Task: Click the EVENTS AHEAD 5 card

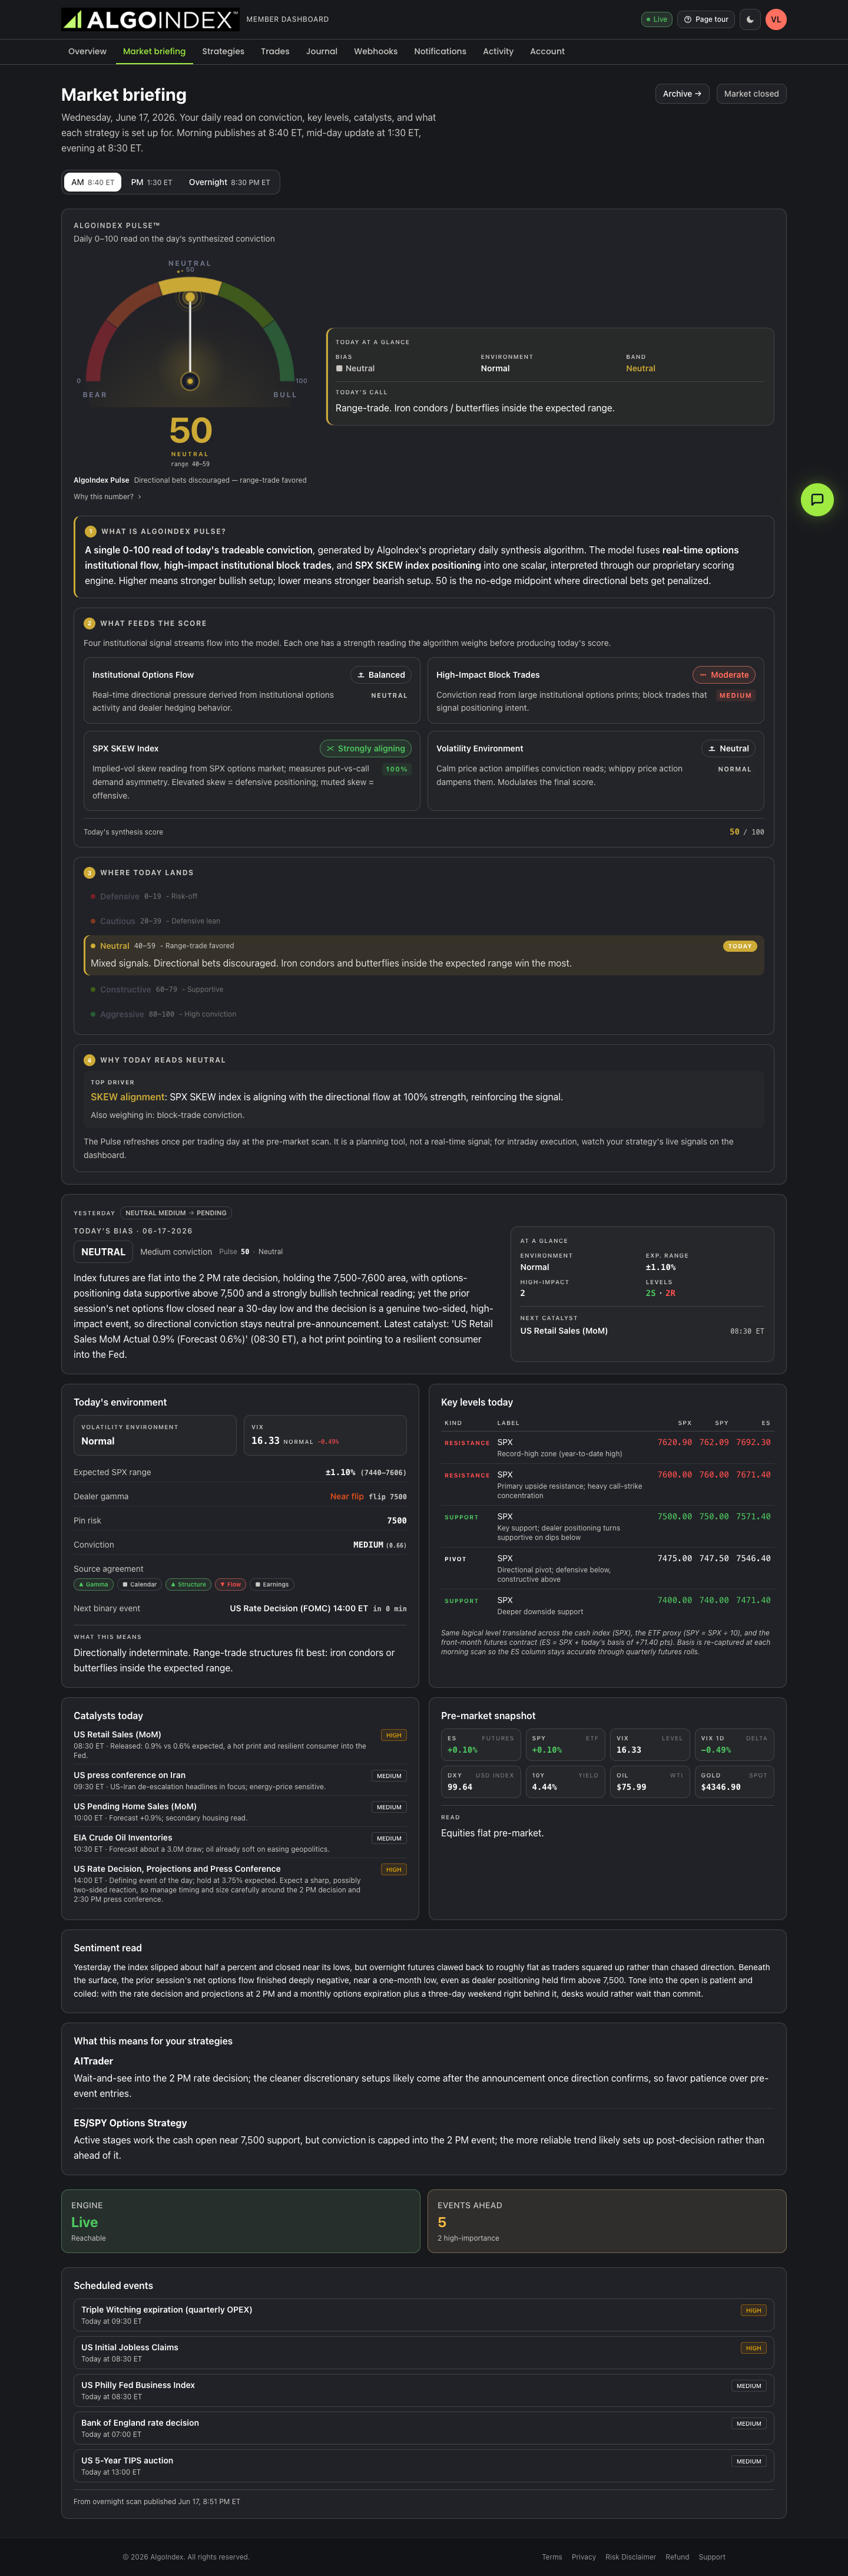Action: [x=607, y=2221]
